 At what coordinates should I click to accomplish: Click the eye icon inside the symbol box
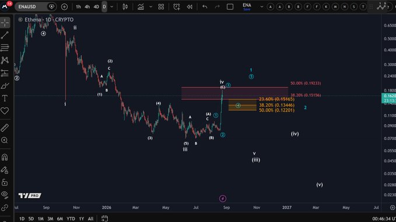51,7
